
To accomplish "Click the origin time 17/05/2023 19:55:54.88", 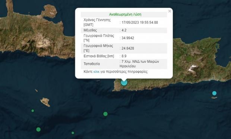I will tap(140, 22).
